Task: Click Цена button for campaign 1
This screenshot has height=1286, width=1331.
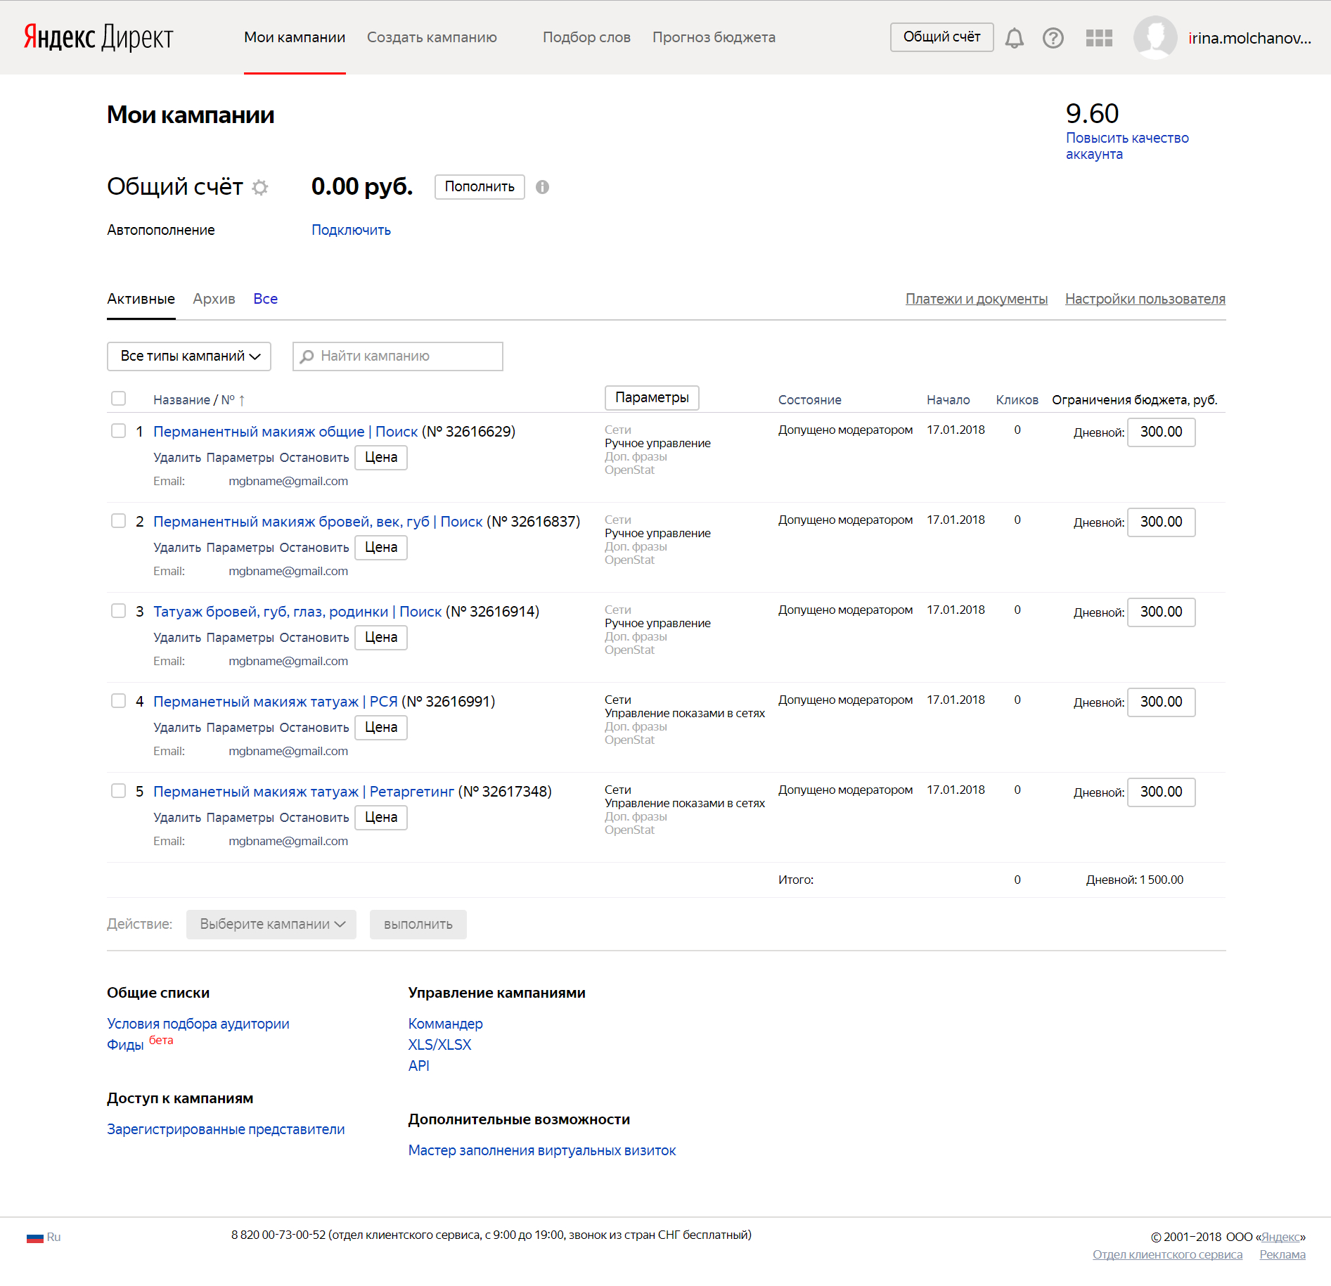Action: click(x=381, y=458)
